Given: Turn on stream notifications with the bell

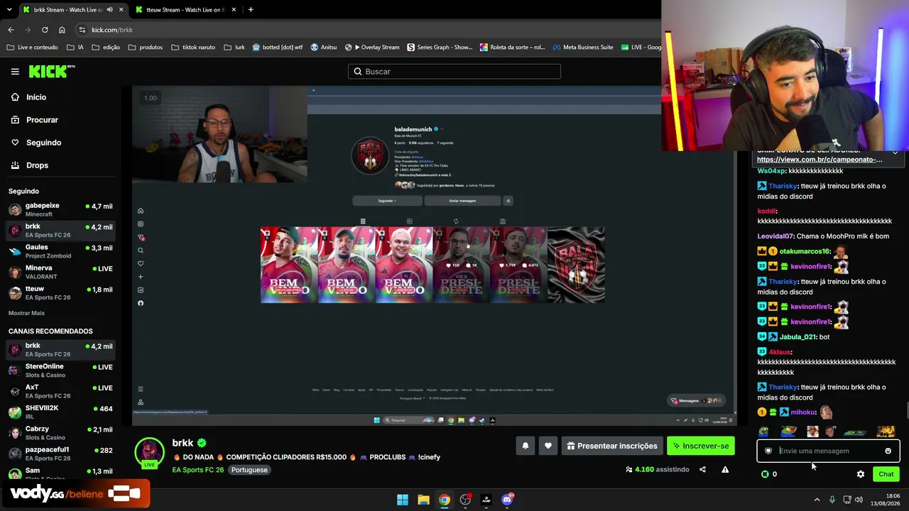Looking at the screenshot, I should (x=526, y=446).
